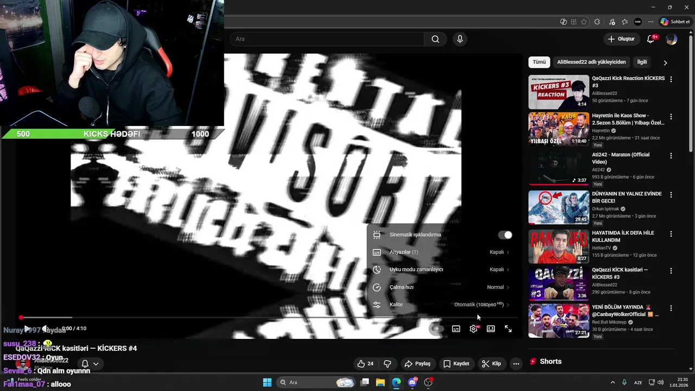
Task: Open the browser profile avatar in toolbar
Action: [638, 22]
